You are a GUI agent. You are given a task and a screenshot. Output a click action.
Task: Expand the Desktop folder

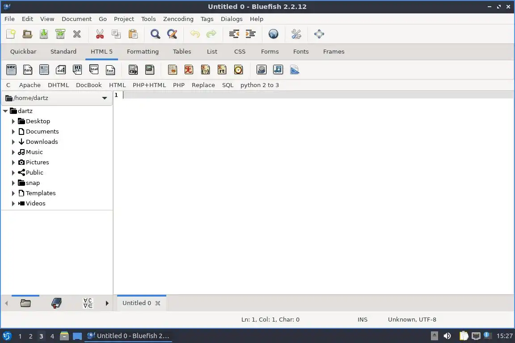coord(13,121)
